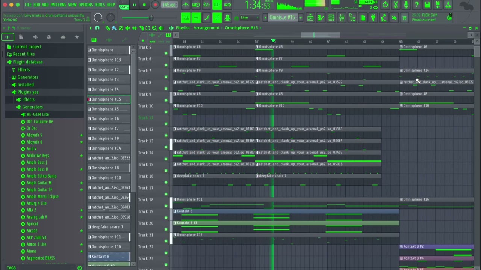Toggle the 3-2-1 recording countdown
This screenshot has width=481, height=270.
(x=206, y=5)
